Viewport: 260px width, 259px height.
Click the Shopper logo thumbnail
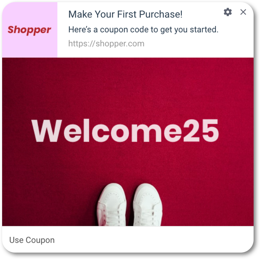[x=30, y=30]
